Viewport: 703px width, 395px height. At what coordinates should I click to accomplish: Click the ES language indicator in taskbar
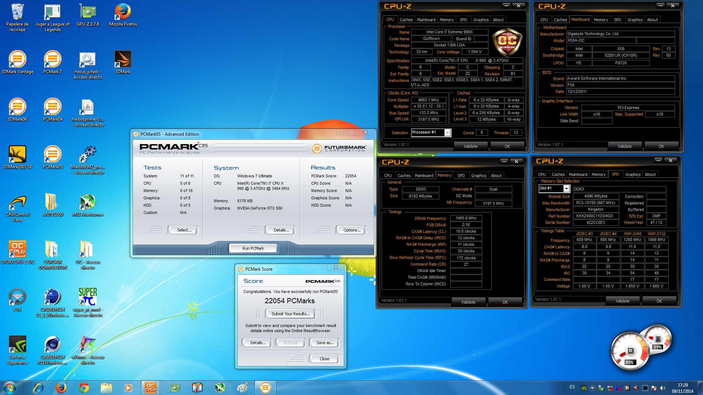(572, 387)
